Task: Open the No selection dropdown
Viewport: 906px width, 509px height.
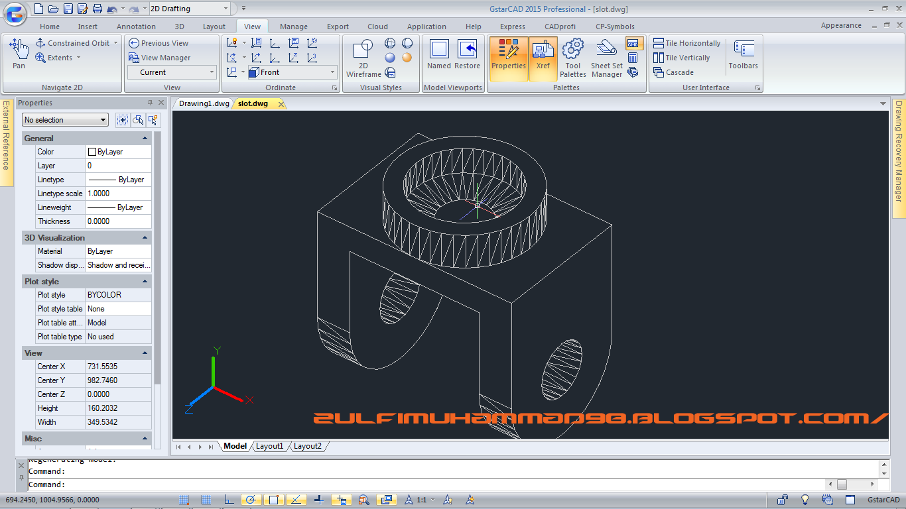Action: coord(65,120)
